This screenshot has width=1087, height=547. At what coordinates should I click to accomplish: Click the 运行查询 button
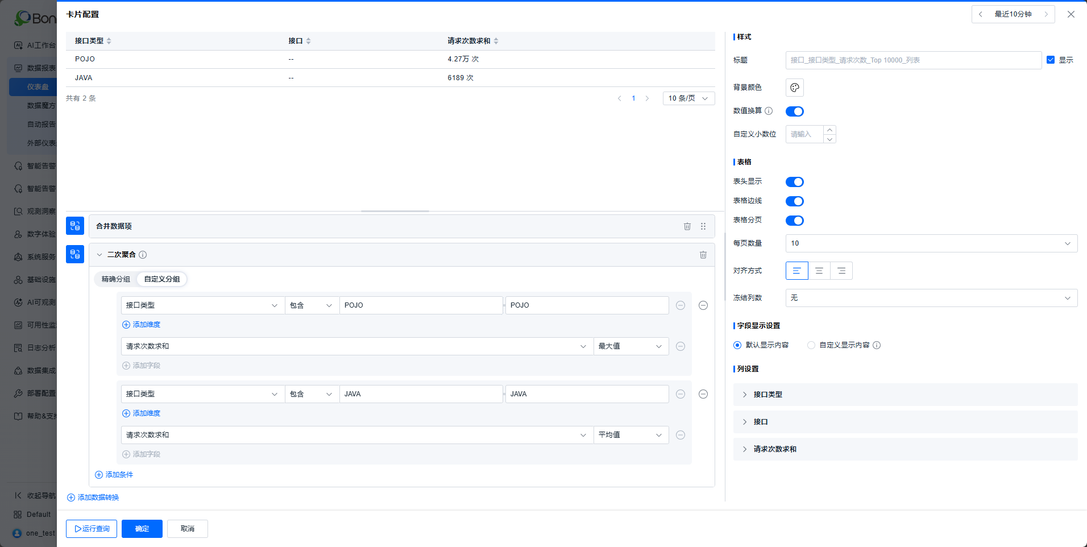[x=92, y=529]
